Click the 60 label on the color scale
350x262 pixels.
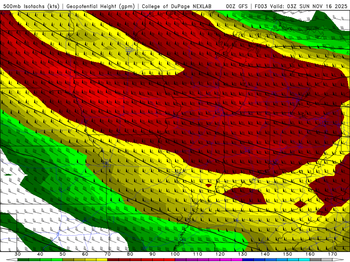coord(85,254)
